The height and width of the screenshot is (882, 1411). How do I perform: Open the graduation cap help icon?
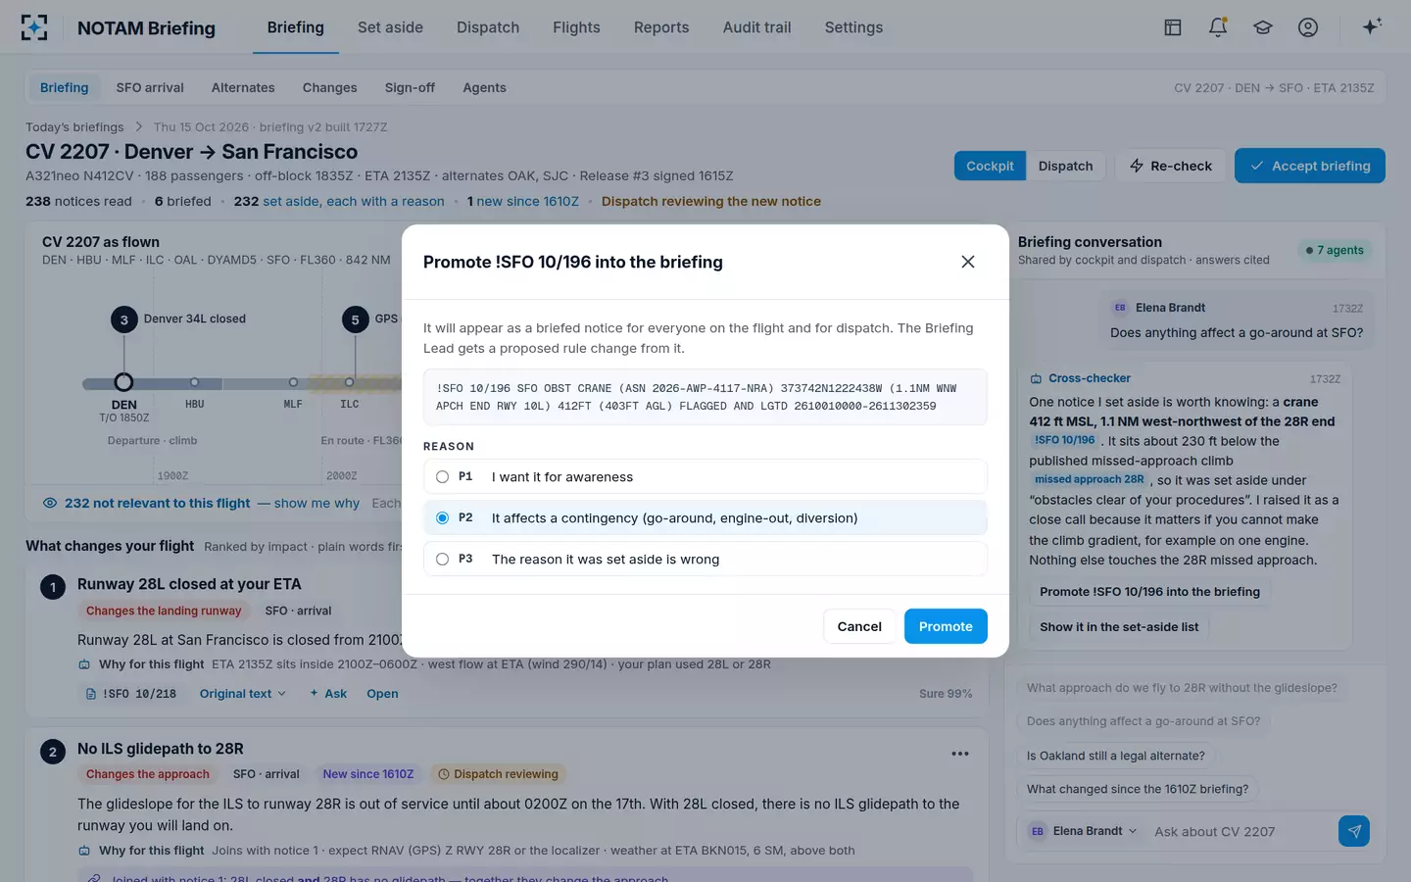pos(1263,27)
